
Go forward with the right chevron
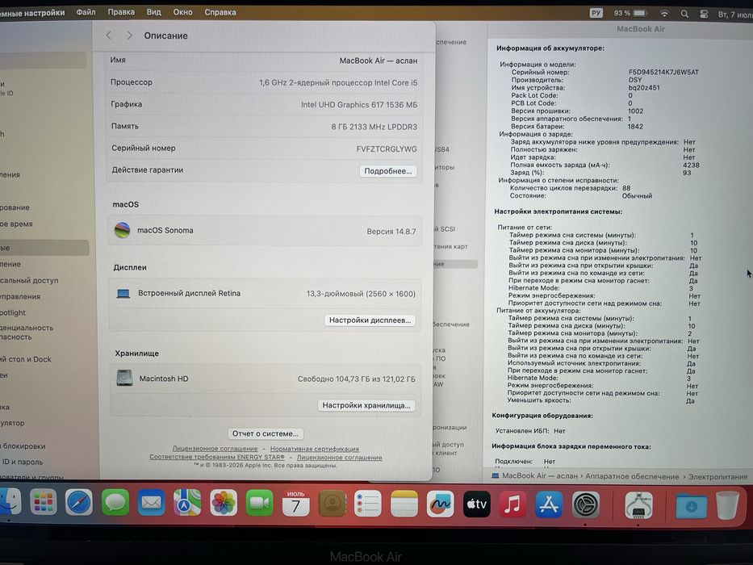point(129,35)
